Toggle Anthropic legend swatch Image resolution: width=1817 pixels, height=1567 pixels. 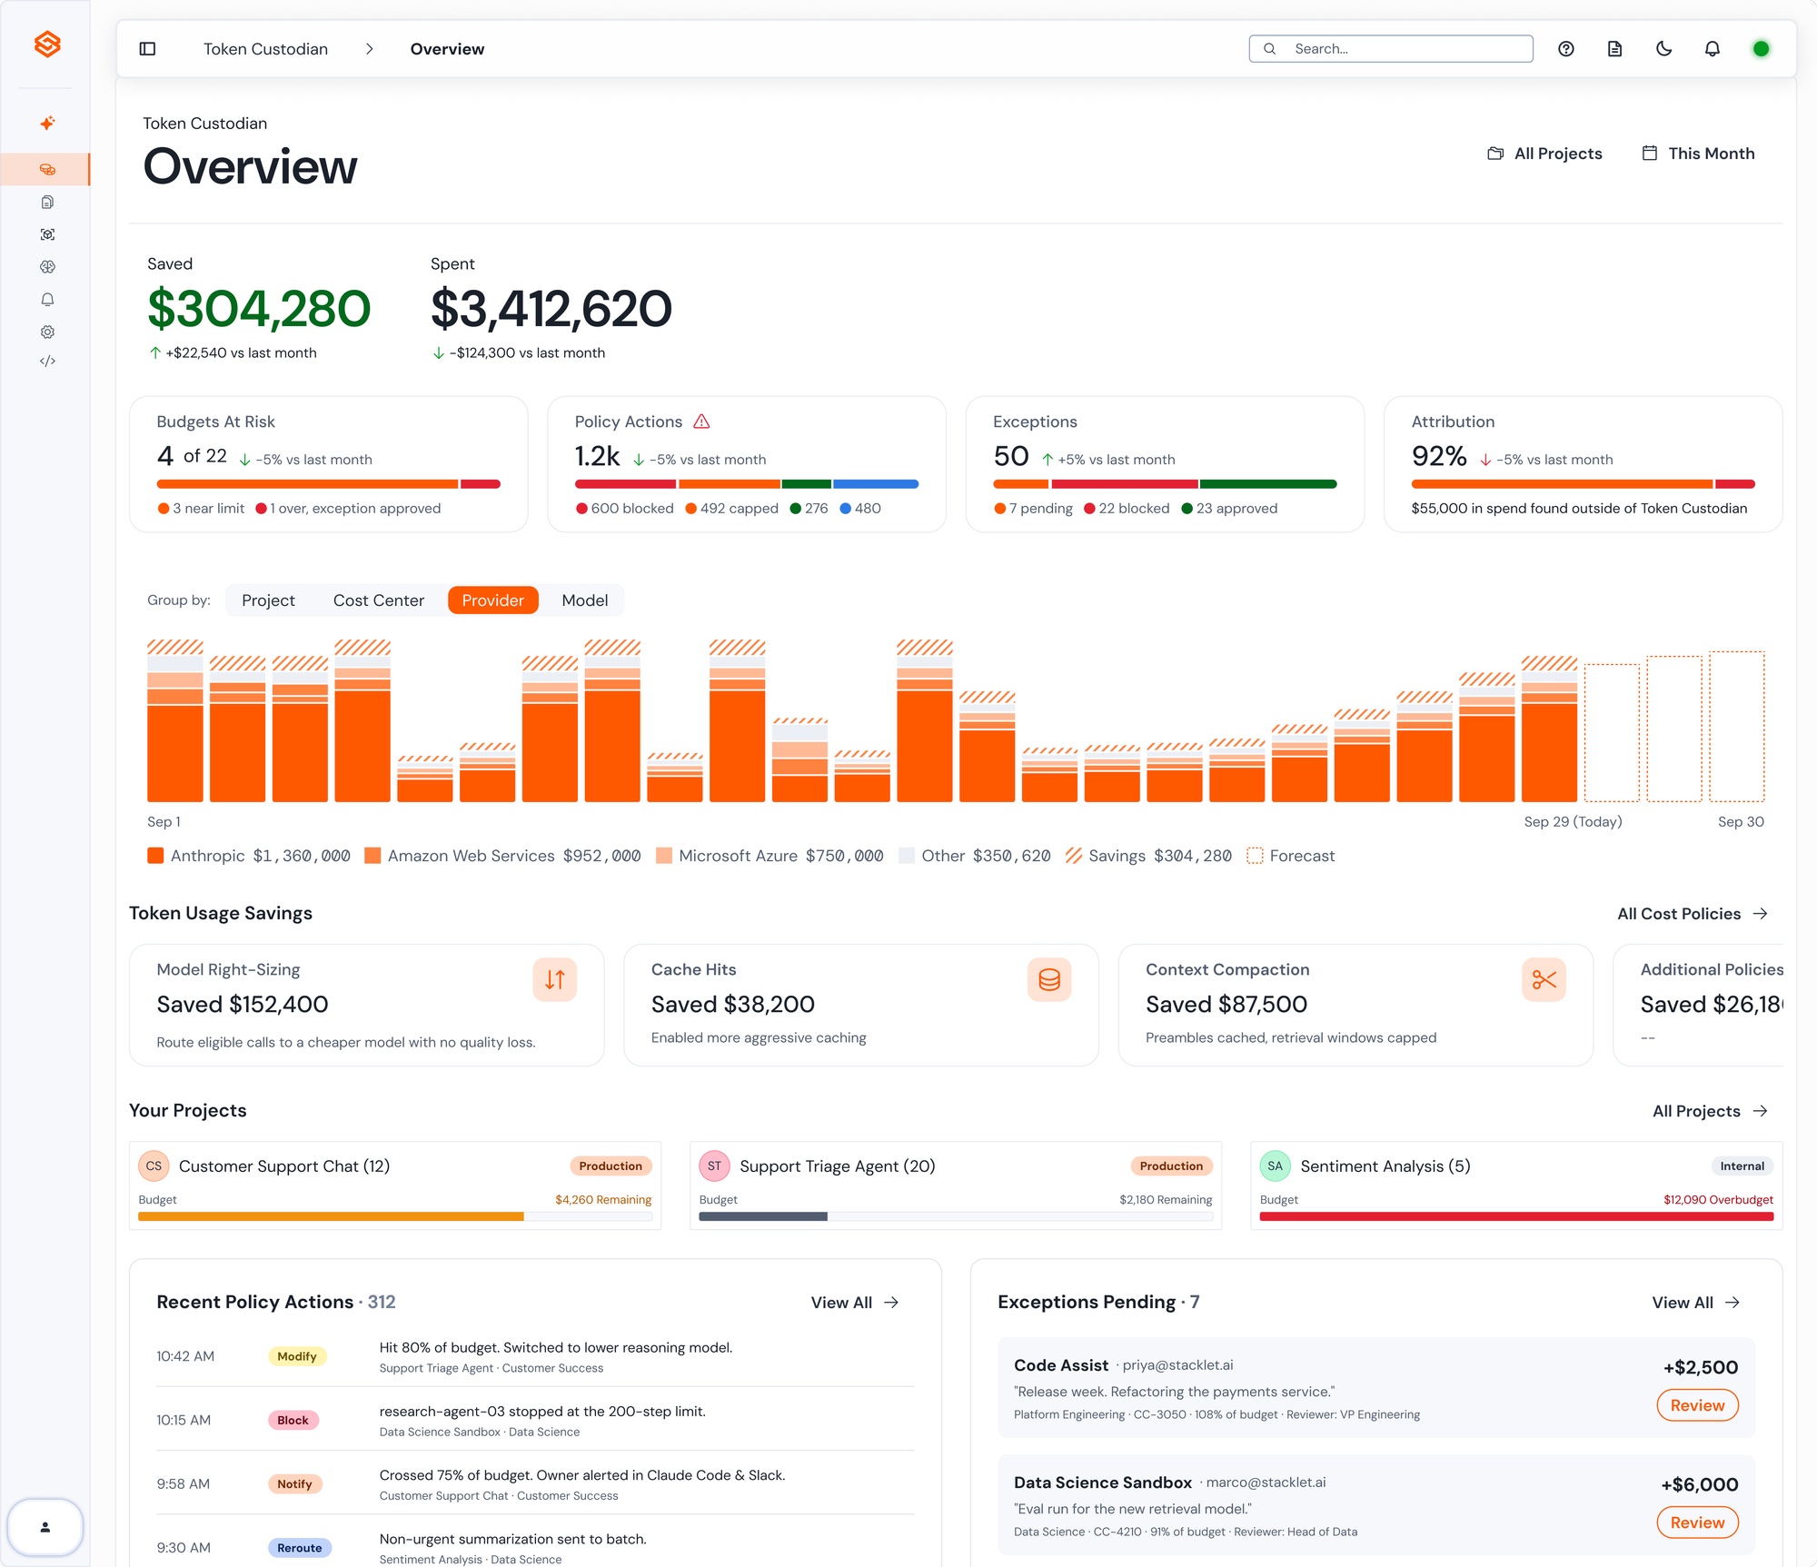(x=155, y=856)
